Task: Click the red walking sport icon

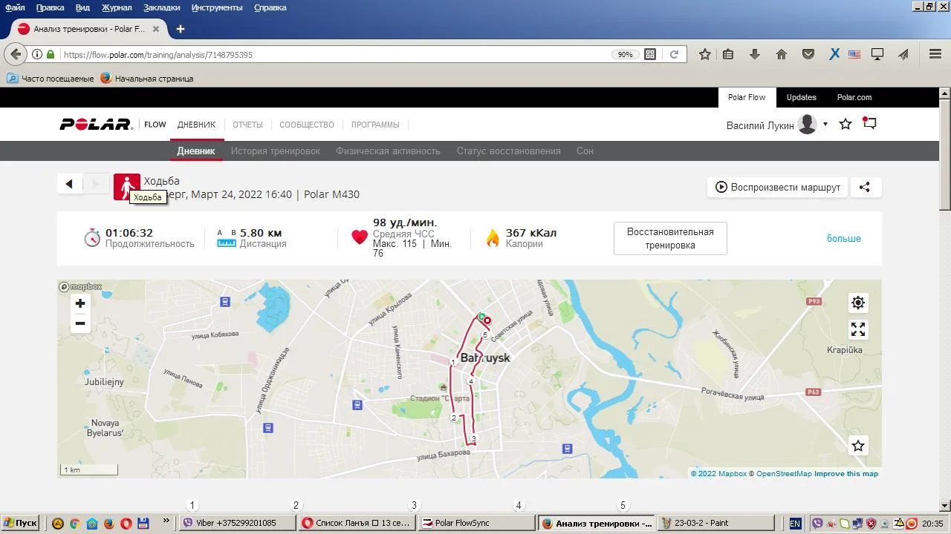Action: 126,185
